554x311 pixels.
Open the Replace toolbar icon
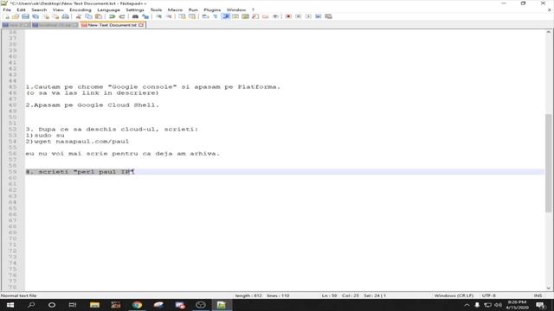click(145, 16)
